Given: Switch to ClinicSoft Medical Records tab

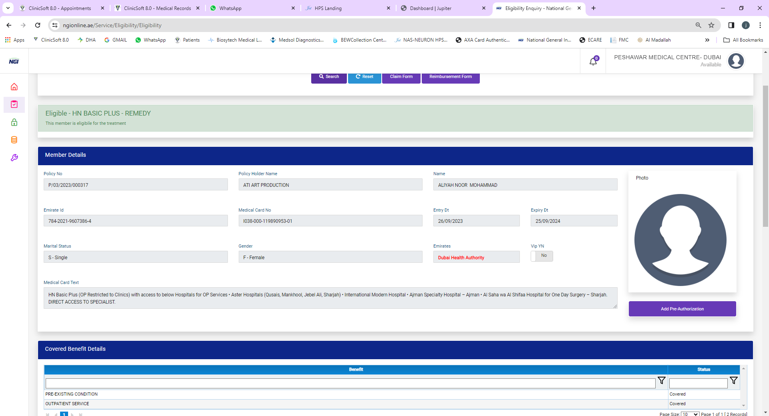Looking at the screenshot, I should tap(157, 8).
